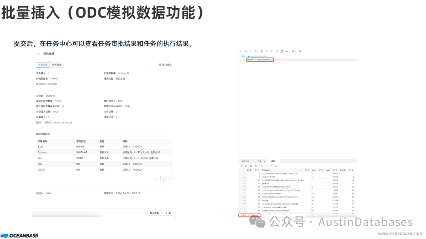Image resolution: width=426 pixels, height=239 pixels.
Task: Click the S_Name row in rules table
Action: tap(103, 153)
